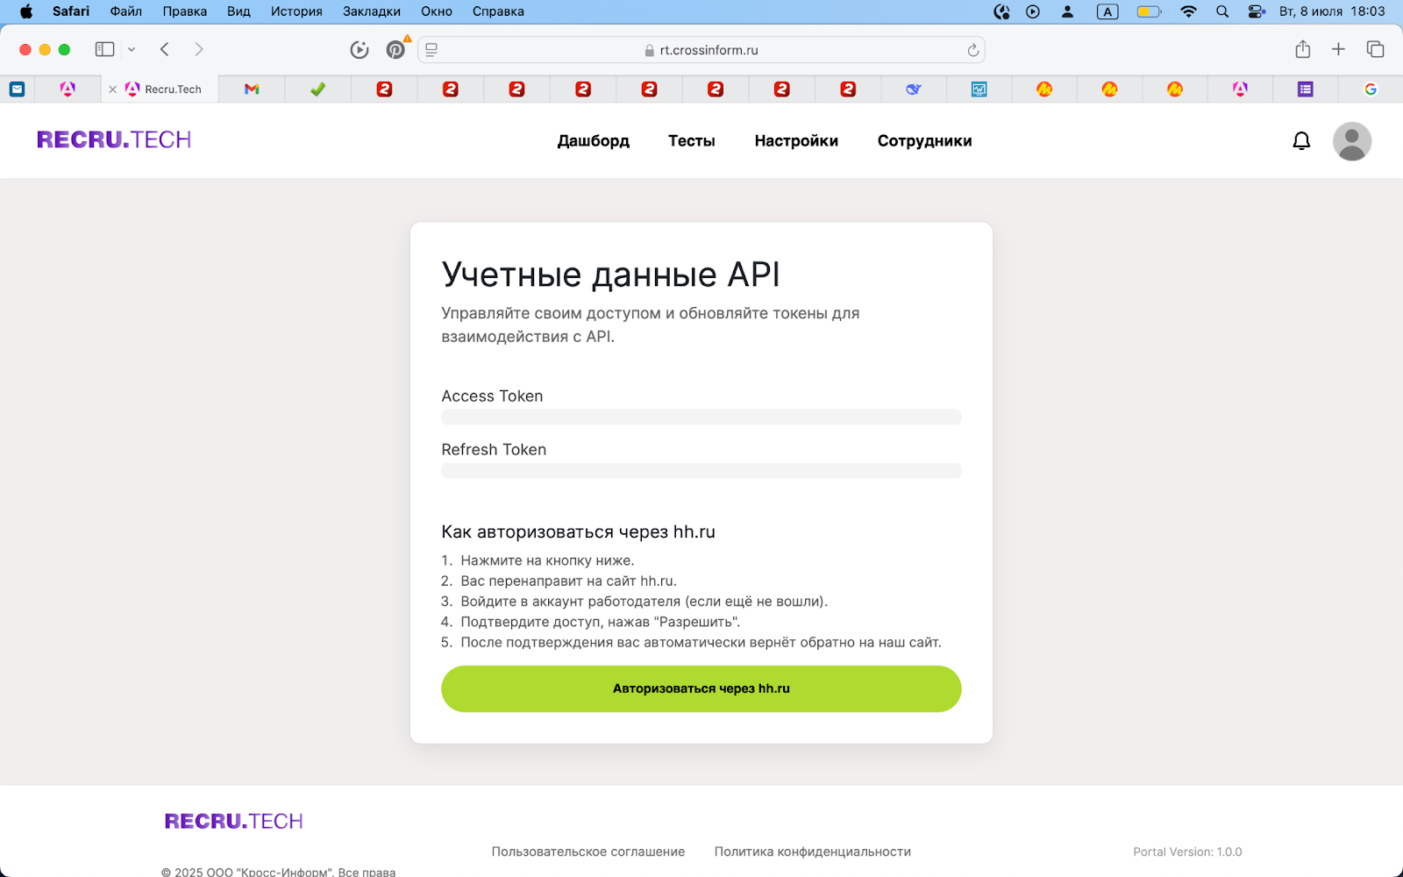The width and height of the screenshot is (1403, 877).
Task: Click the Share icon in Safari
Action: [x=1303, y=49]
